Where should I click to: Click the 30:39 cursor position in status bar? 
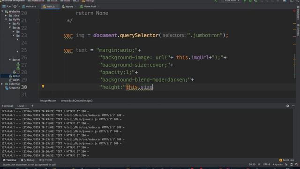pyautogui.click(x=252, y=164)
